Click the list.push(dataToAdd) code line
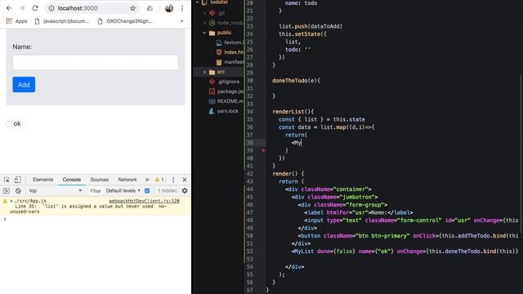Viewport: 523px width, 294px height. [x=311, y=26]
